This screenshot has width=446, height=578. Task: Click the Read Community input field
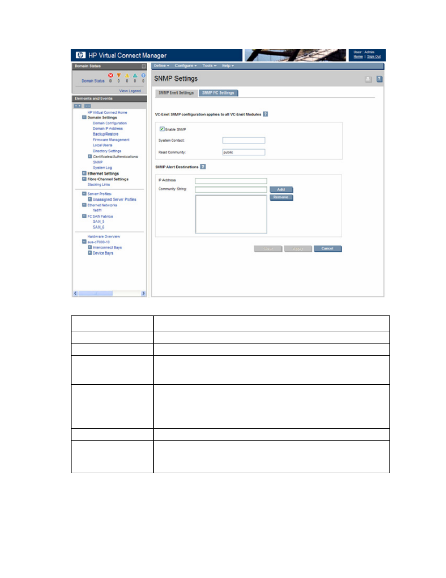tap(244, 152)
